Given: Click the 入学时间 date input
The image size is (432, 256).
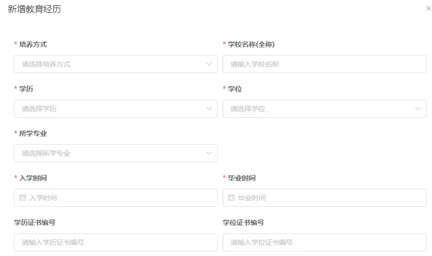Looking at the screenshot, I should coord(116,198).
